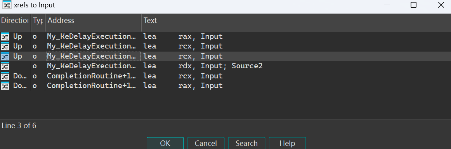Open the Search button
This screenshot has height=149, width=451.
[246, 143]
